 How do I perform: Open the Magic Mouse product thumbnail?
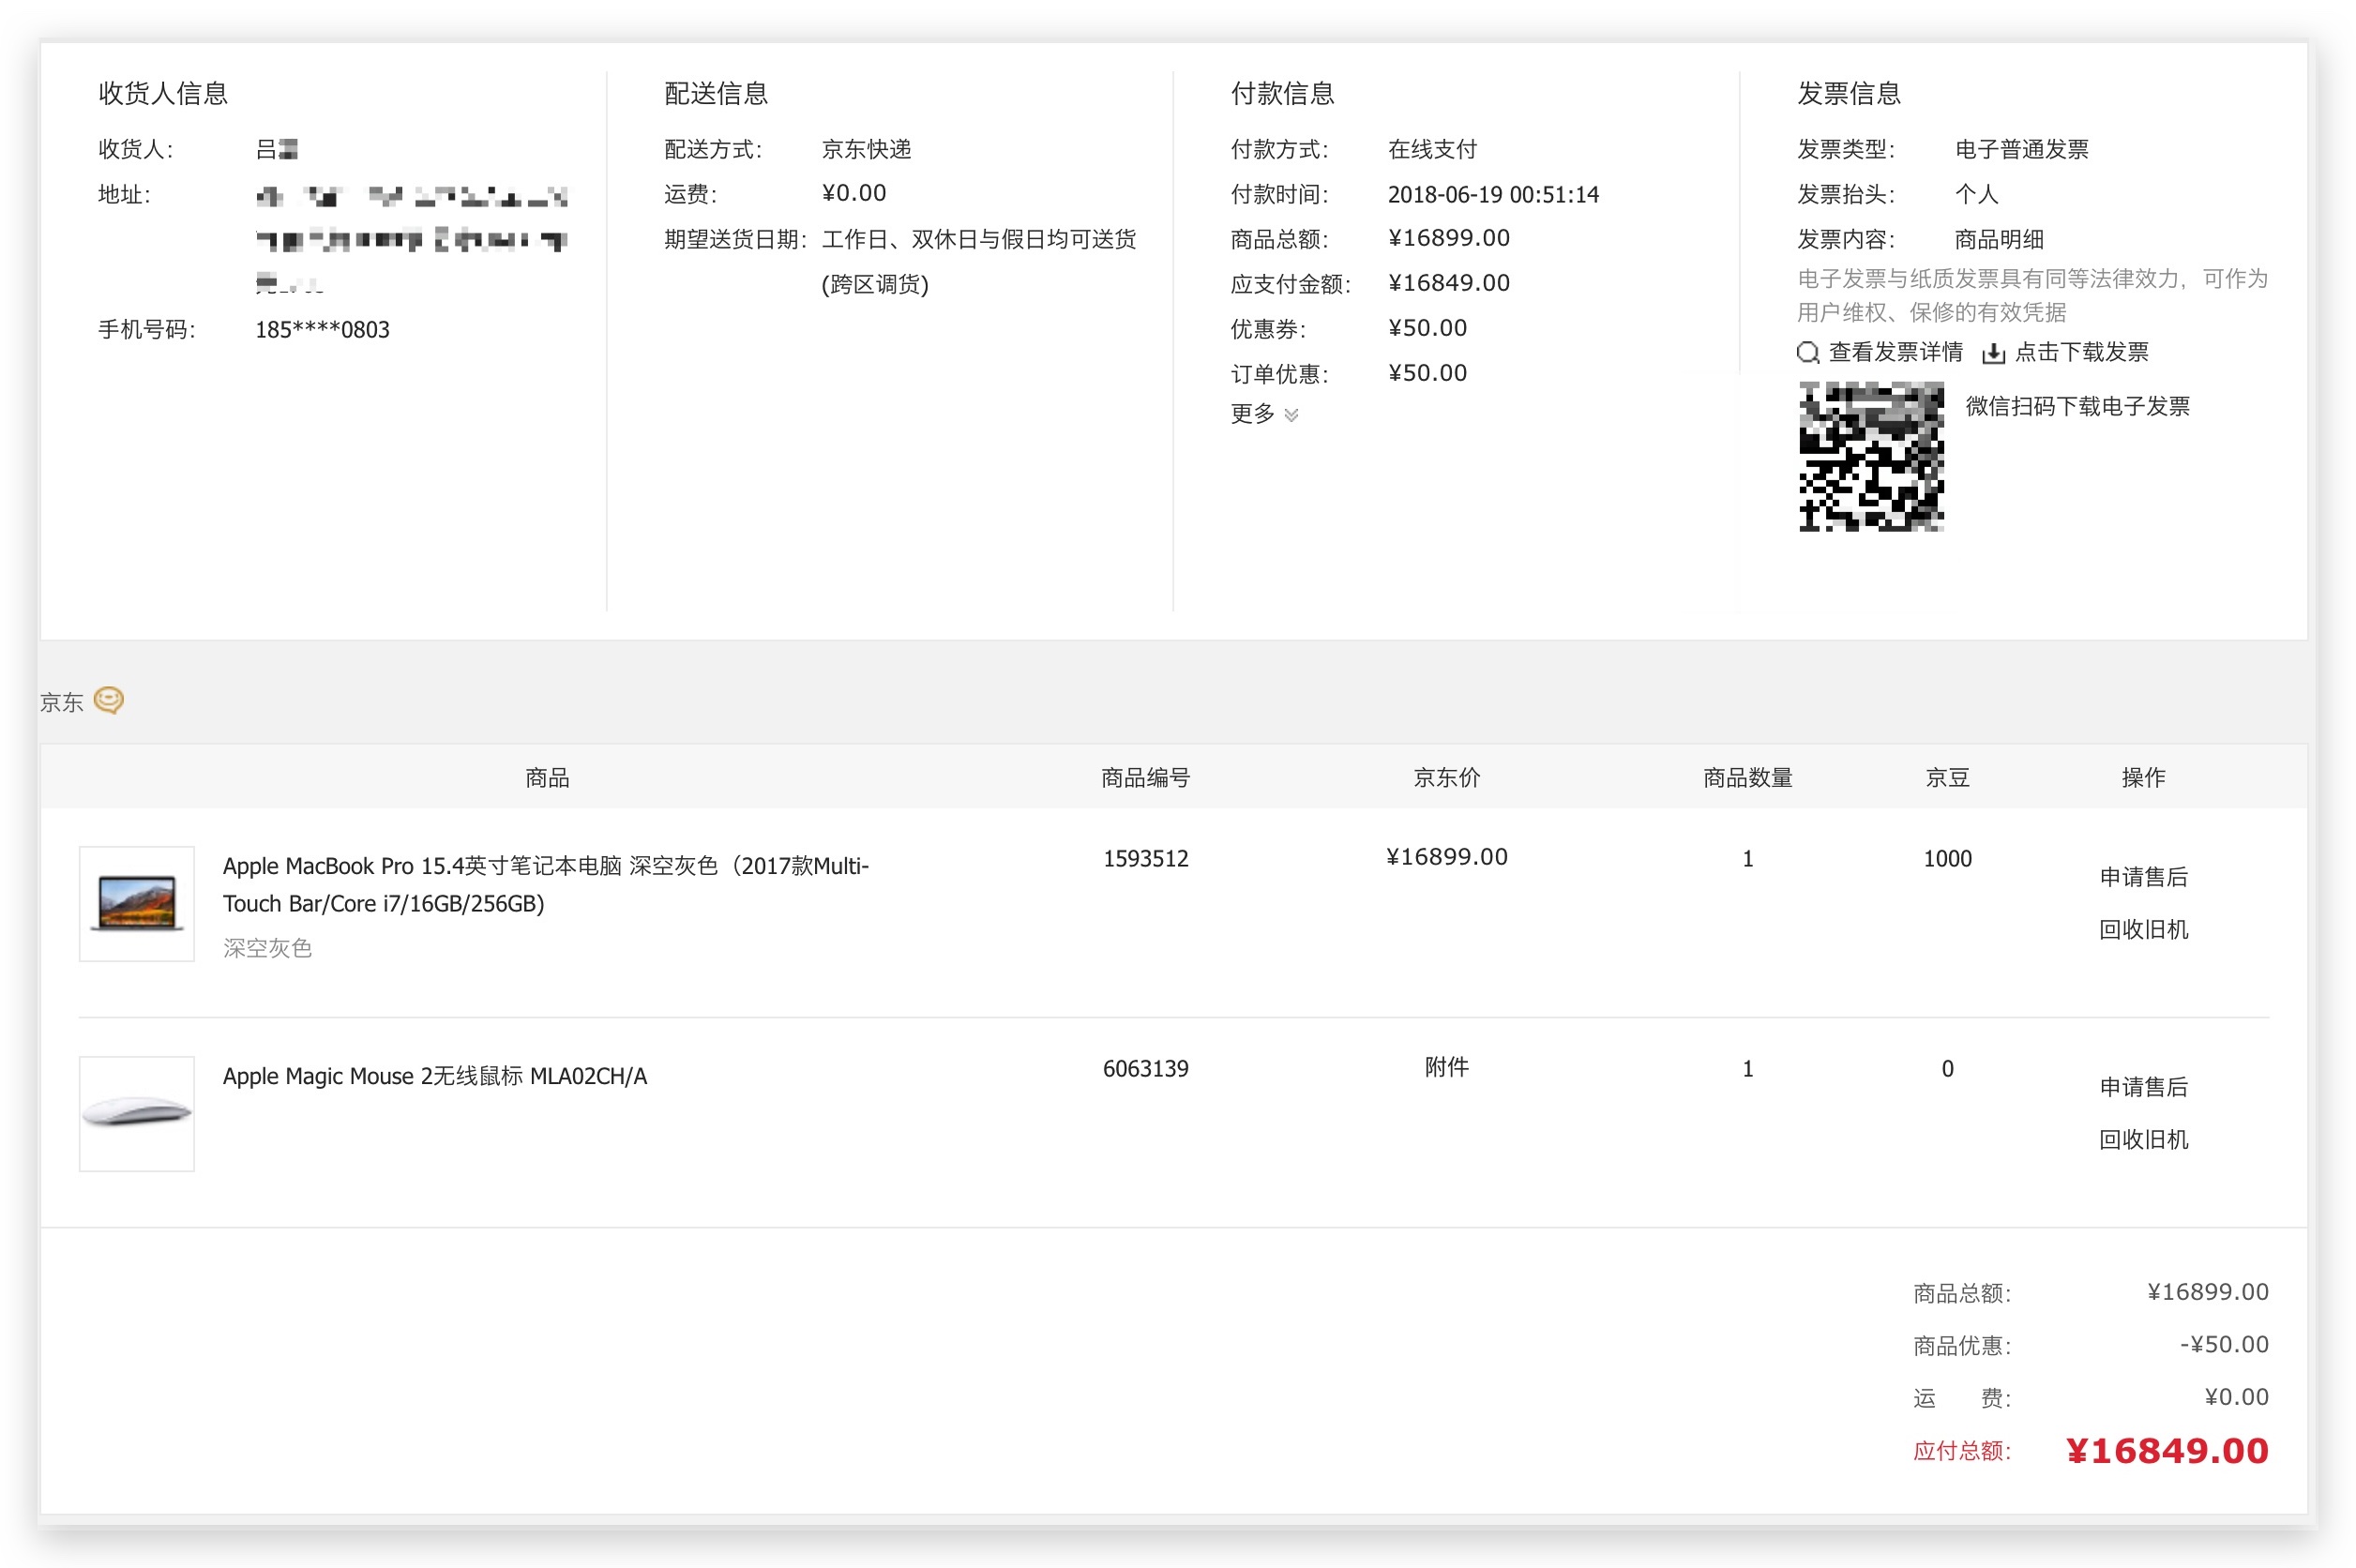tap(137, 1113)
